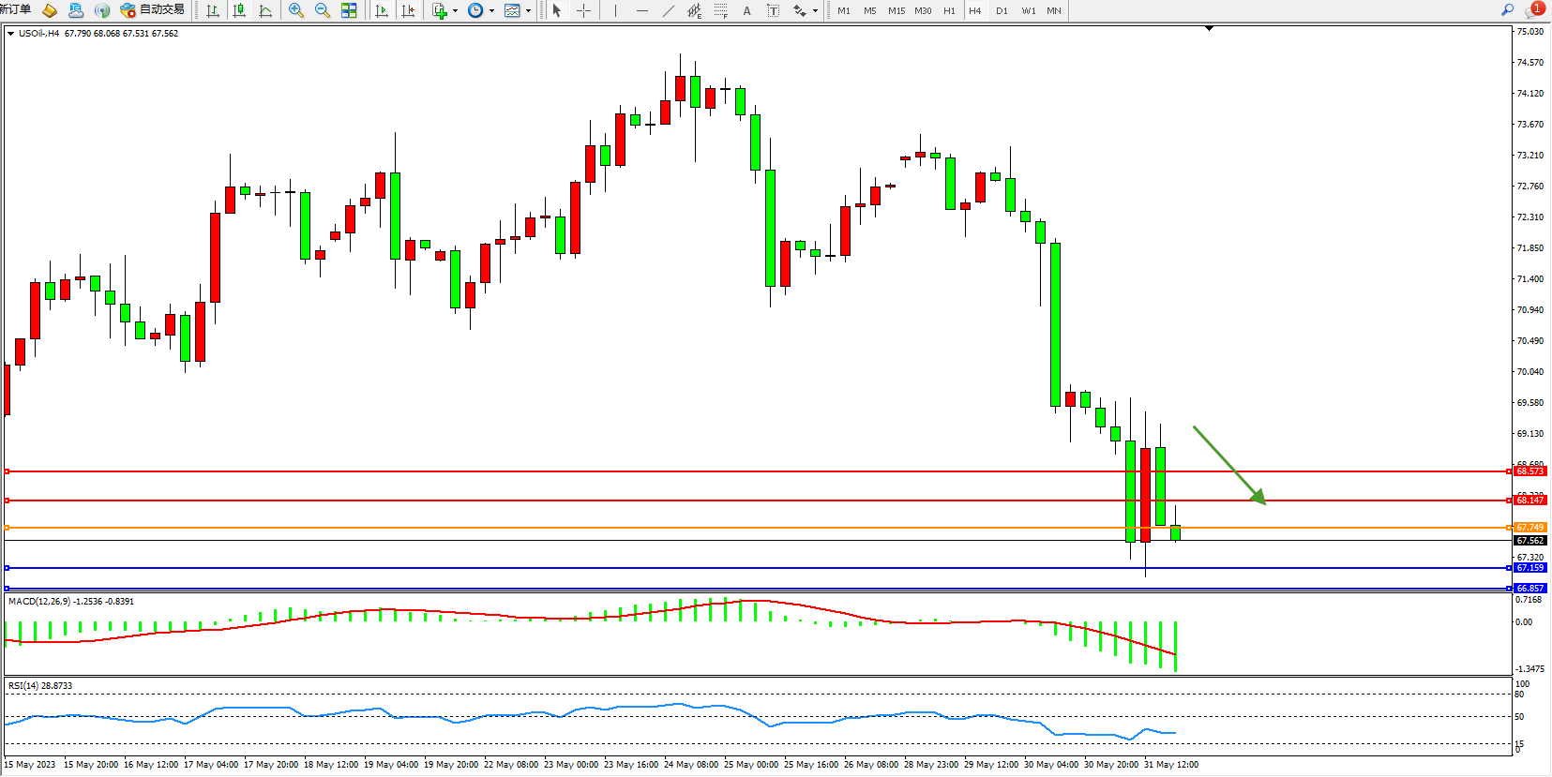The width and height of the screenshot is (1552, 777).
Task: Select the trendline drawing tool
Action: 668,10
